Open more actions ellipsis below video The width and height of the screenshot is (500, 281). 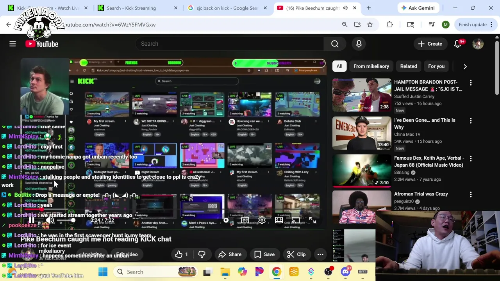[x=320, y=254]
